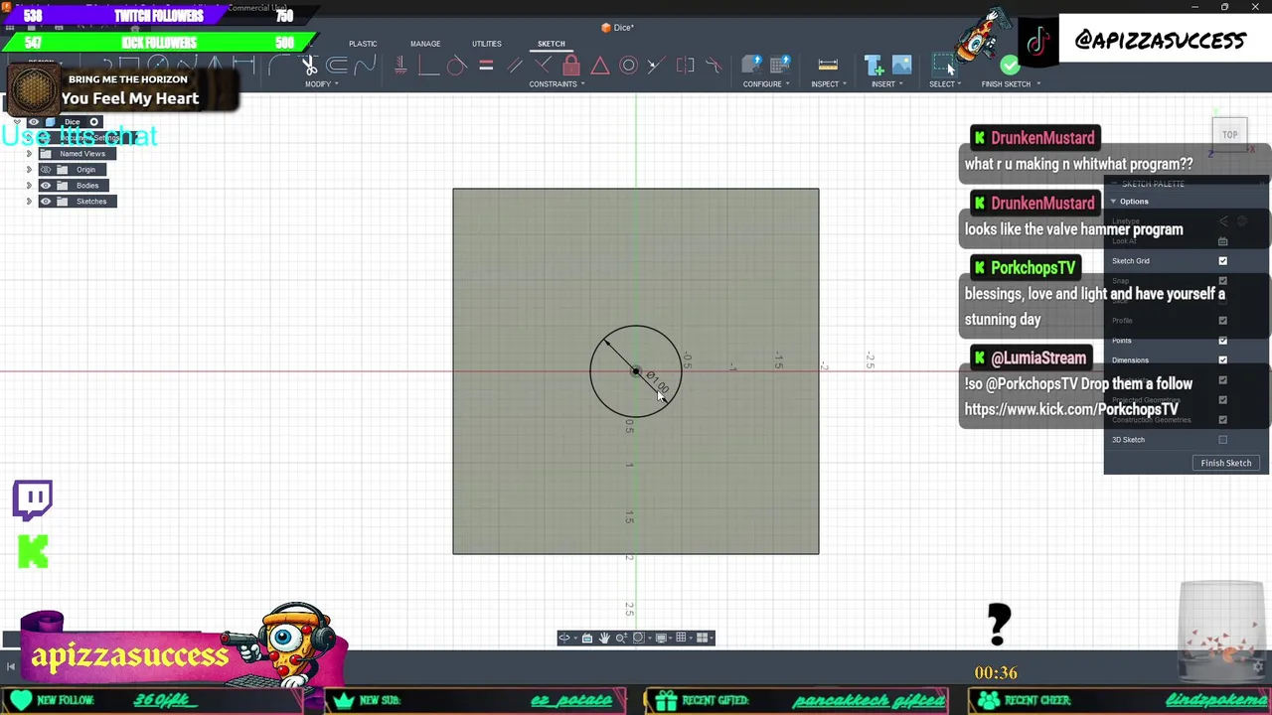Apply the Equal constraint
Viewport: 1272px width, 715px height.
click(x=486, y=66)
